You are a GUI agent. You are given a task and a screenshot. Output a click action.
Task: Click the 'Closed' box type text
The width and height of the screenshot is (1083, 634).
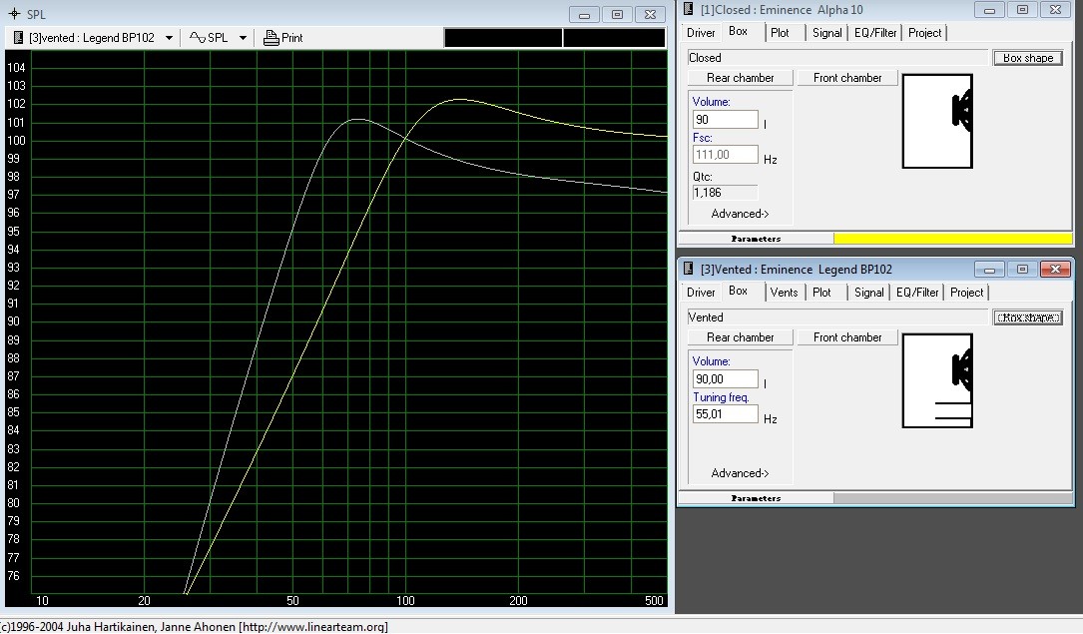point(705,58)
